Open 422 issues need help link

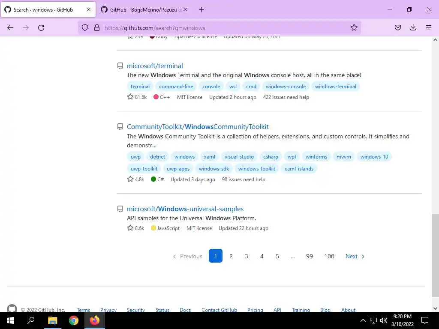coord(286,97)
